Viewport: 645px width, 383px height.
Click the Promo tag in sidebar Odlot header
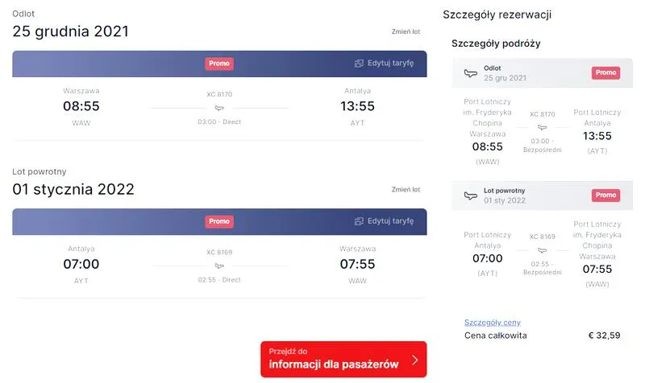point(606,72)
